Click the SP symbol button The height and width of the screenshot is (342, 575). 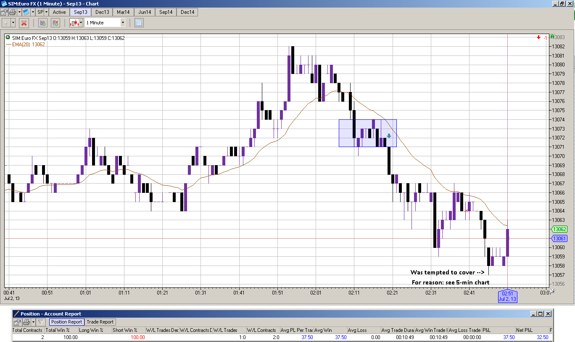[x=40, y=12]
